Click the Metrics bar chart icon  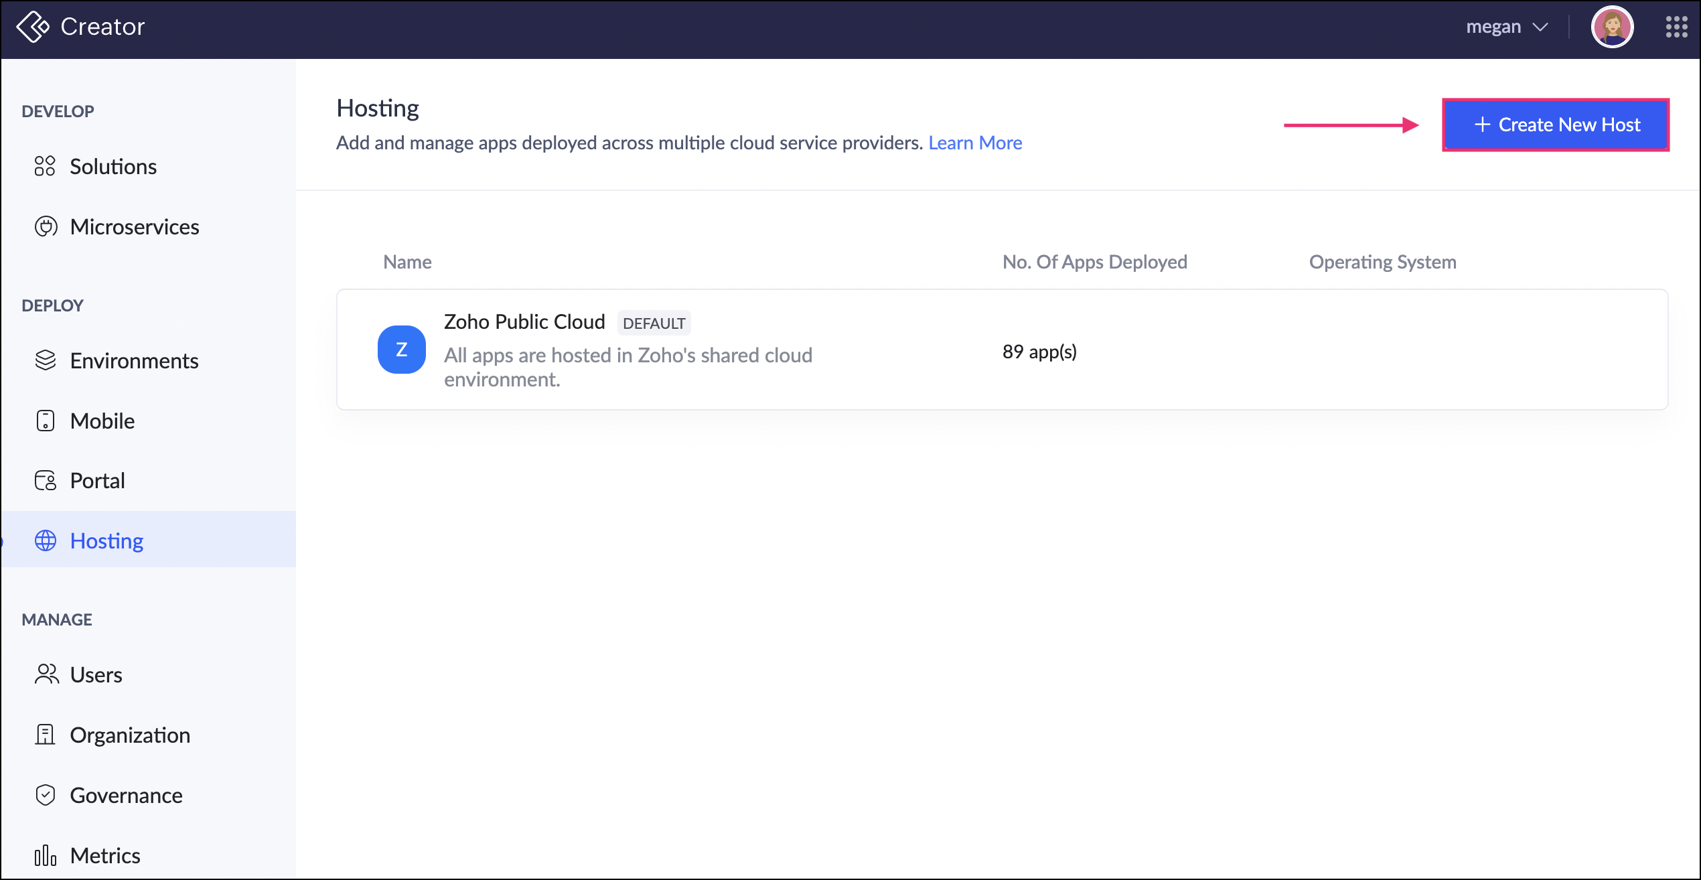[x=45, y=855]
